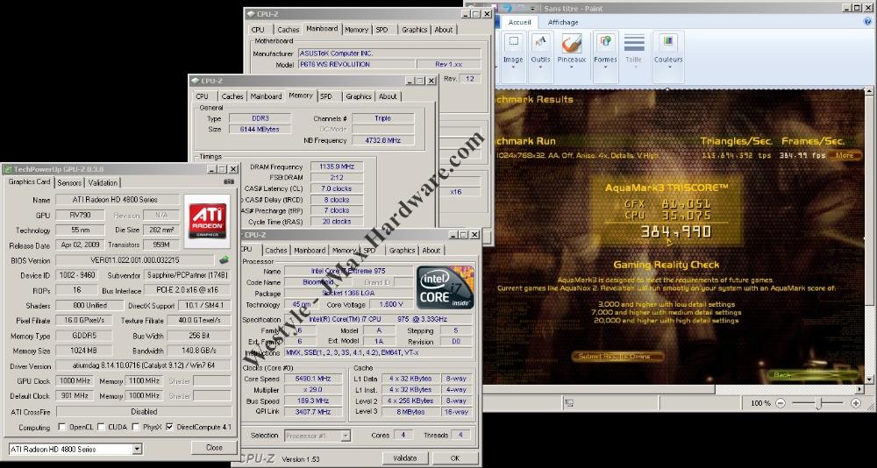Open the Caches tab in front CPU-Z window

[275, 251]
